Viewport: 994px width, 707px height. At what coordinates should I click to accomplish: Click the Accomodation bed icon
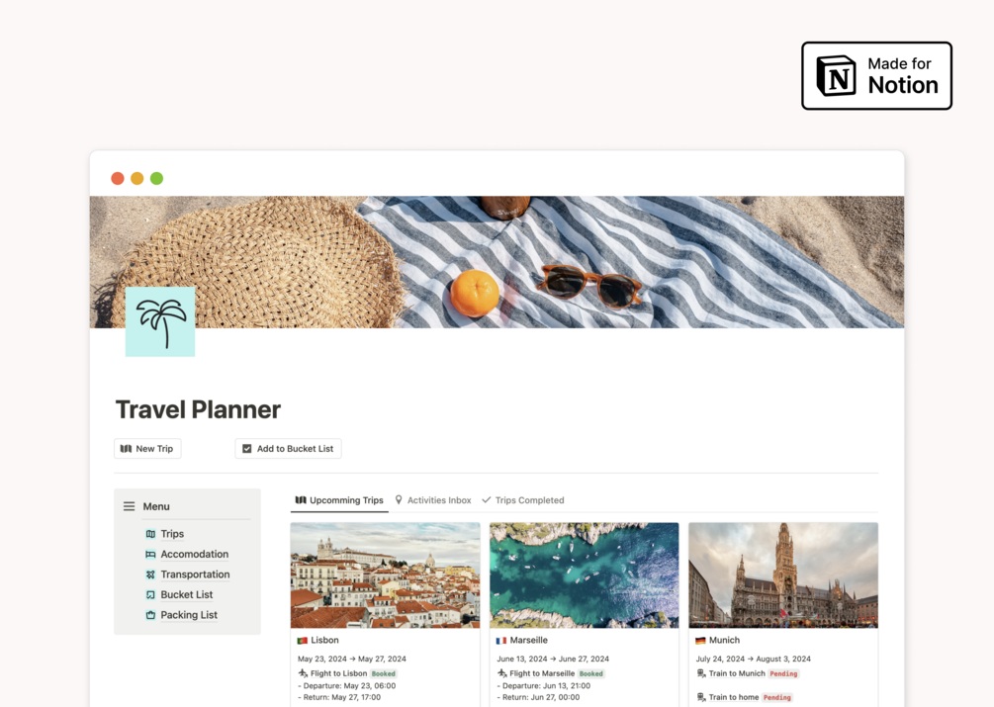pyautogui.click(x=150, y=555)
